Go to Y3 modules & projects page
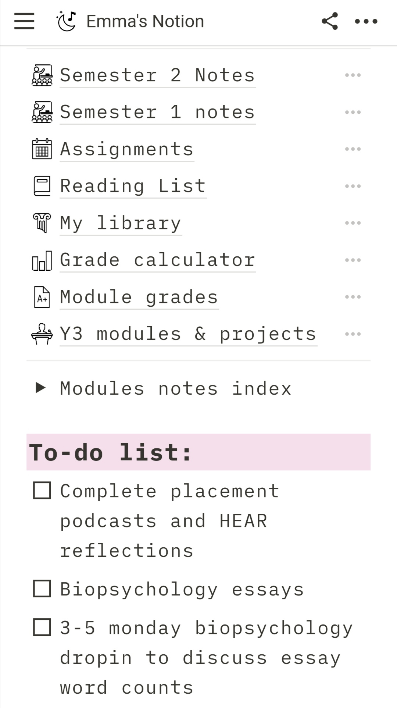This screenshot has width=397, height=708. click(x=188, y=334)
